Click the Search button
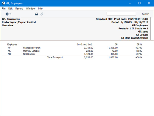 [x=145, y=14]
